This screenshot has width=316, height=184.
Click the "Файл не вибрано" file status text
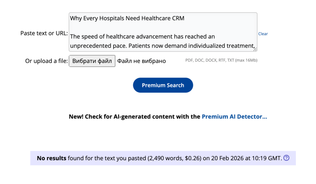coord(142,61)
